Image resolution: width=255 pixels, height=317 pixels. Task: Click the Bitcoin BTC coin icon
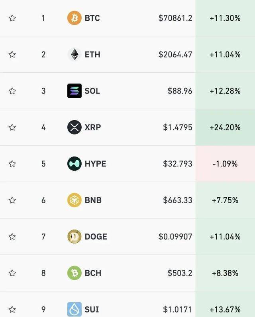coord(74,18)
